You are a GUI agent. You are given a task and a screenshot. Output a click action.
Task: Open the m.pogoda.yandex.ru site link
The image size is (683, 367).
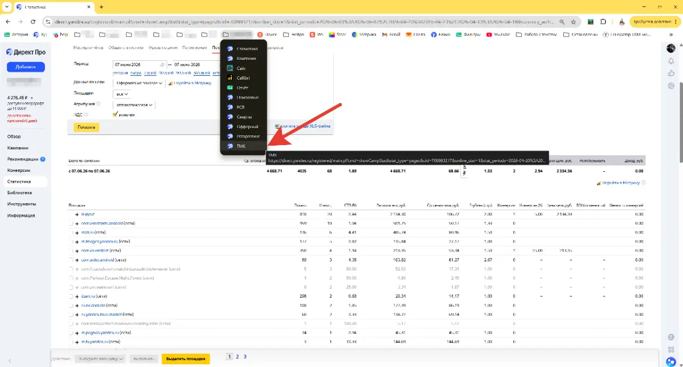click(x=100, y=333)
